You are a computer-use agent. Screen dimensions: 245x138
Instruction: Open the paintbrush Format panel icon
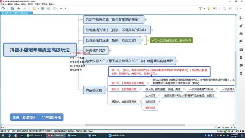(241, 26)
